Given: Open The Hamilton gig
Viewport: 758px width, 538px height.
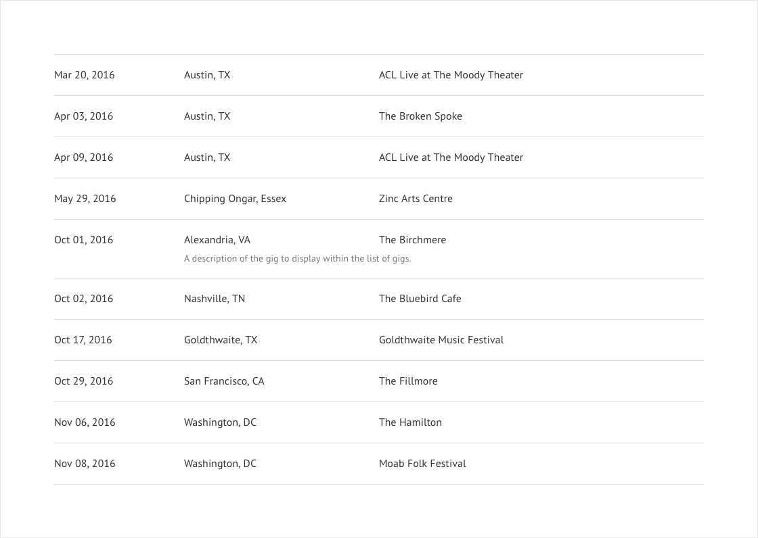Looking at the screenshot, I should point(410,422).
